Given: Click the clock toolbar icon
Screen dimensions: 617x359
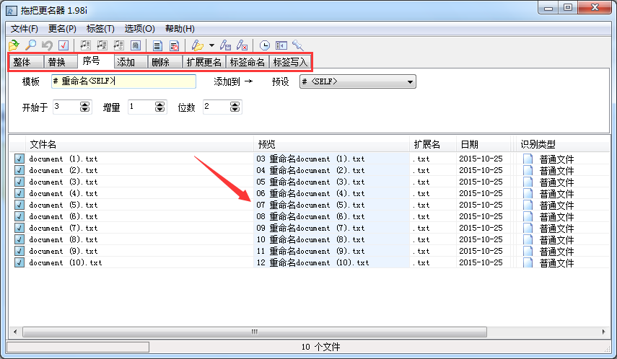Looking at the screenshot, I should click(x=265, y=45).
